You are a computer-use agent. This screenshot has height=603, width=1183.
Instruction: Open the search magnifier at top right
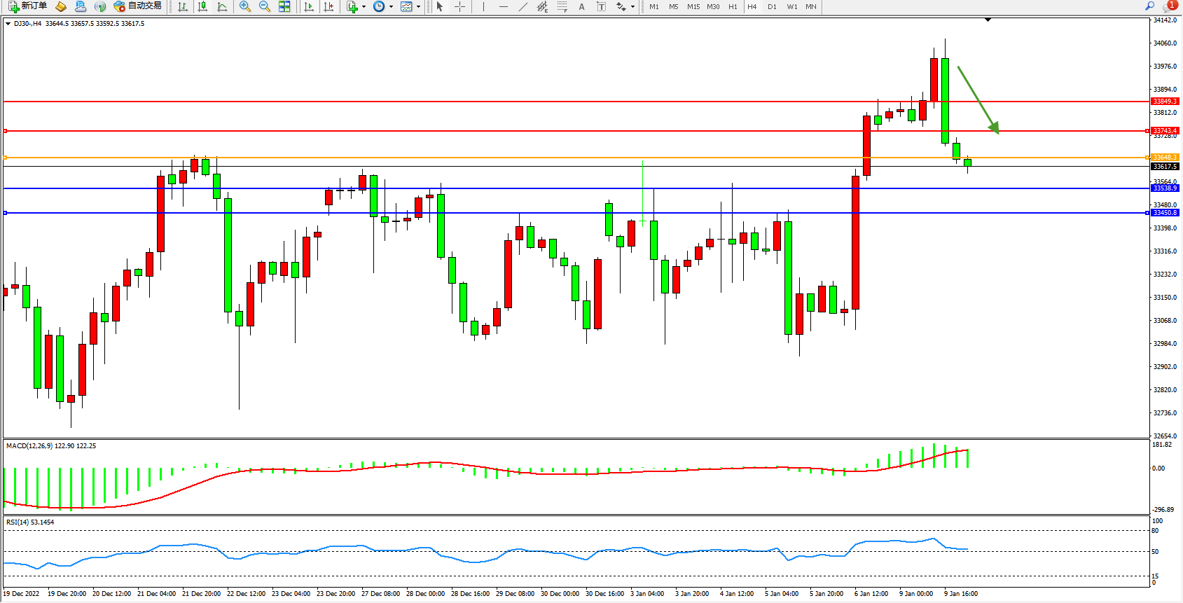click(1149, 6)
